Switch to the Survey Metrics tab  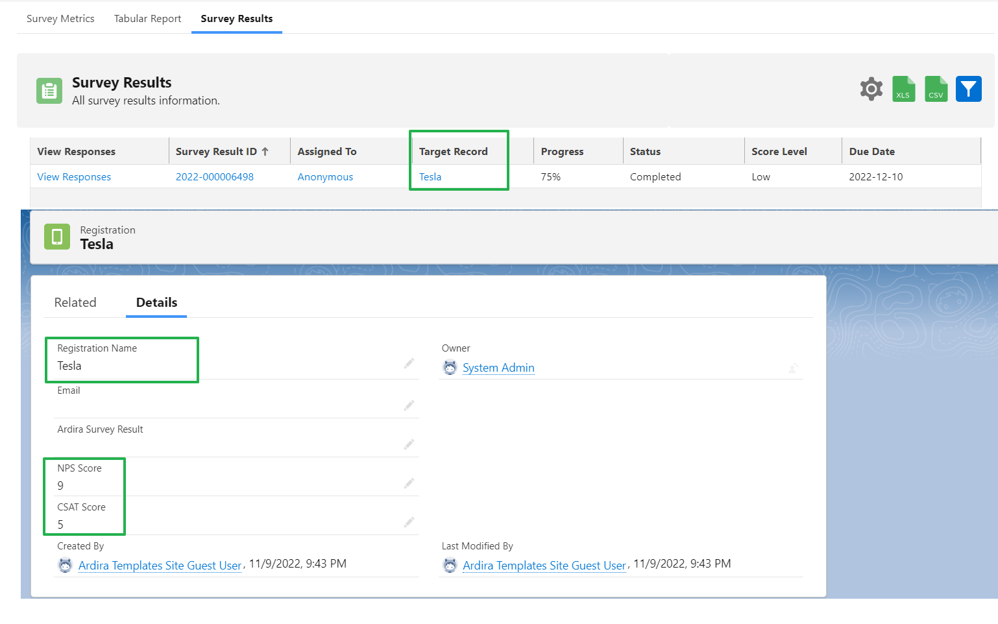point(60,18)
